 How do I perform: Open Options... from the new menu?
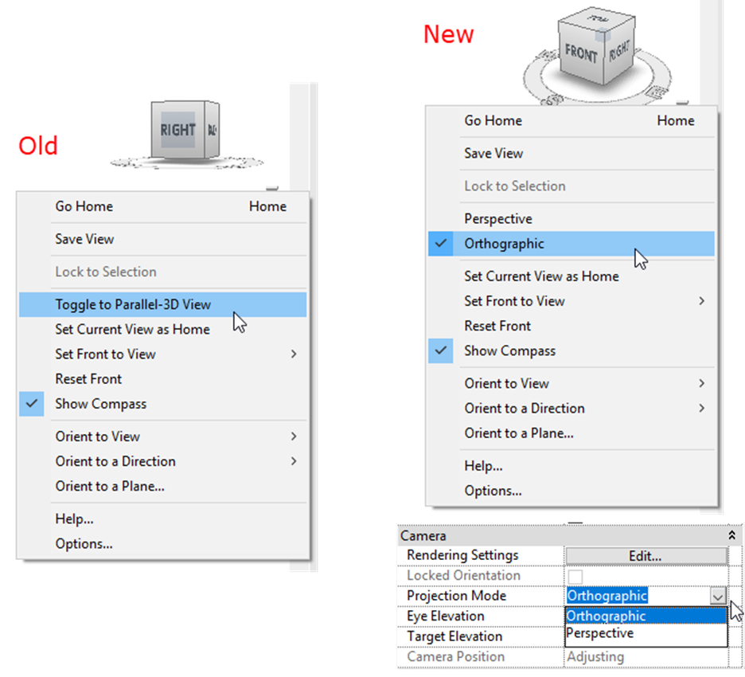pos(493,491)
